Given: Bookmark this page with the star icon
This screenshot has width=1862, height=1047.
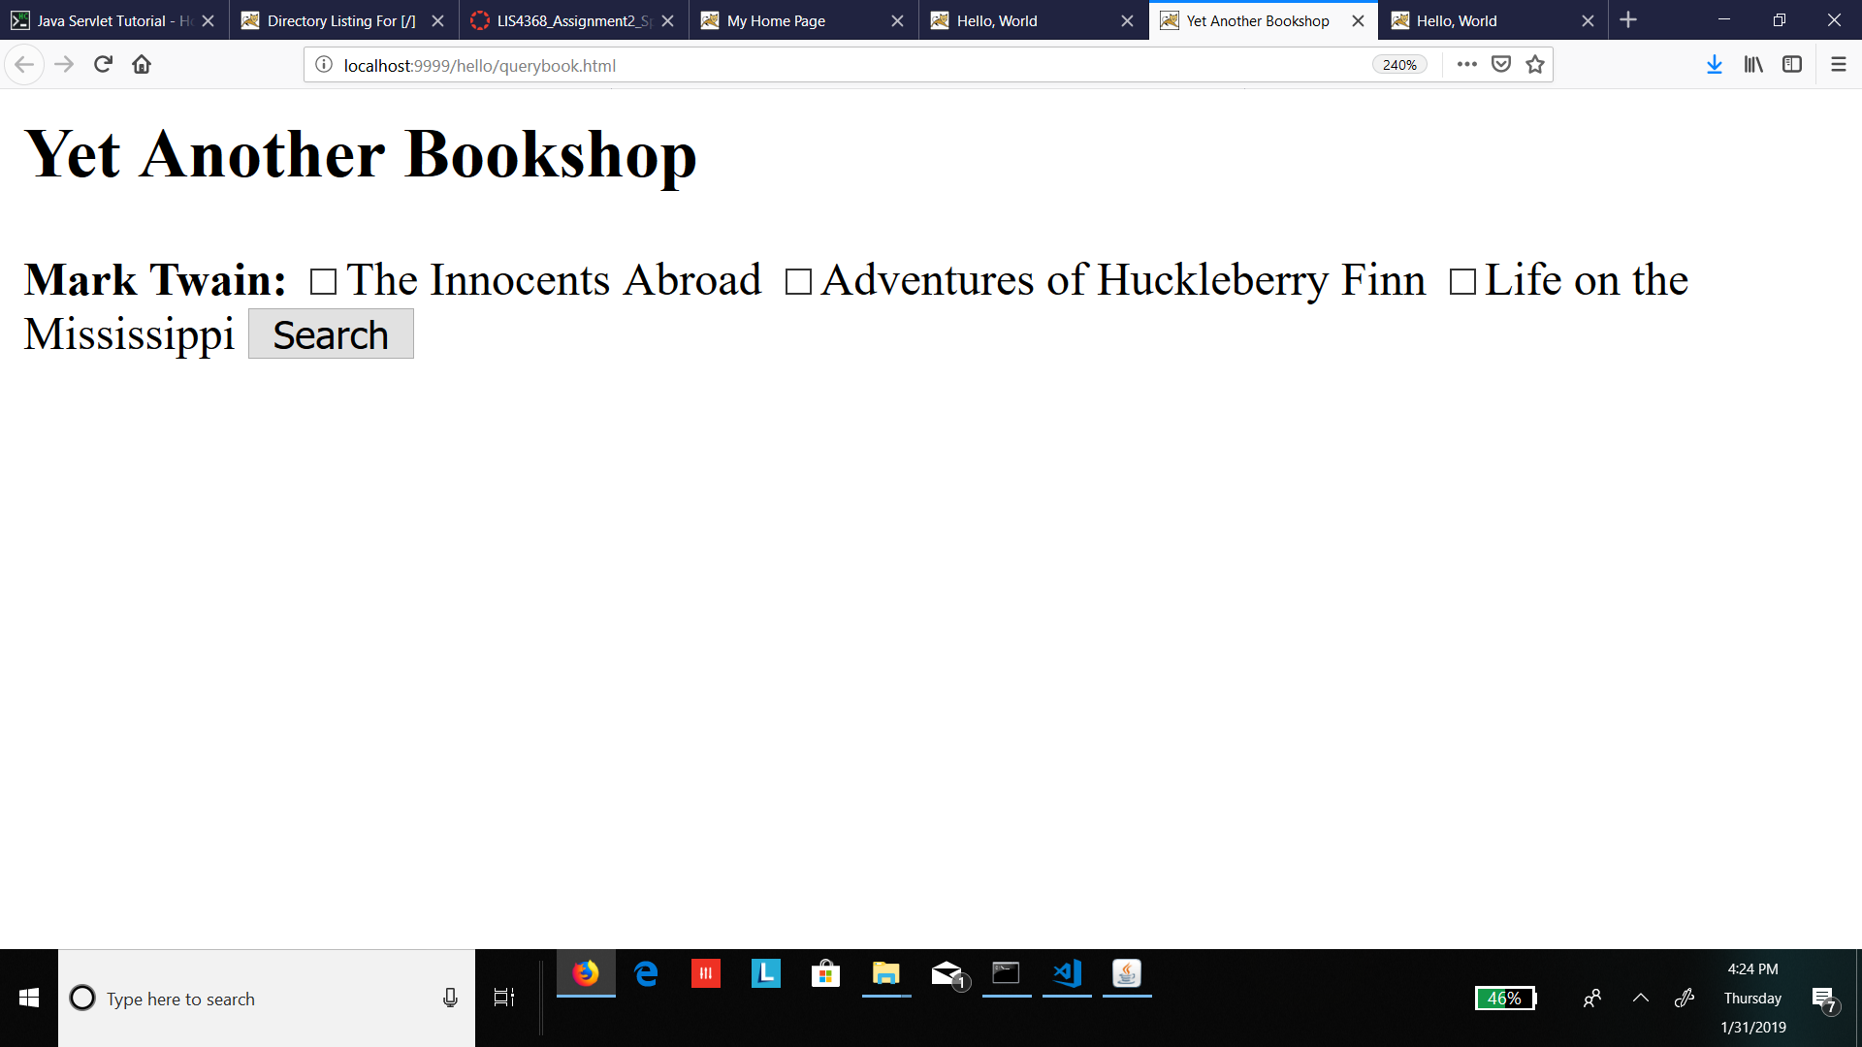Looking at the screenshot, I should 1534,65.
